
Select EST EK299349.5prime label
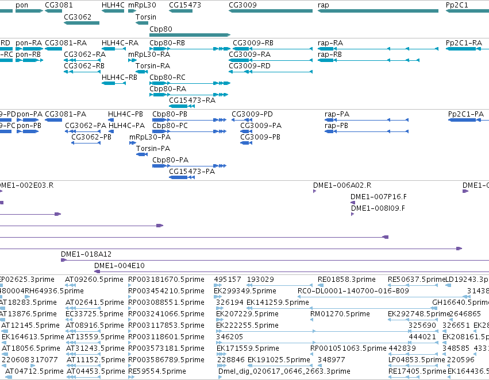[x=245, y=290]
